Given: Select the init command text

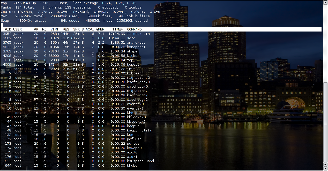Looking at the screenshot, I should (x=131, y=69).
